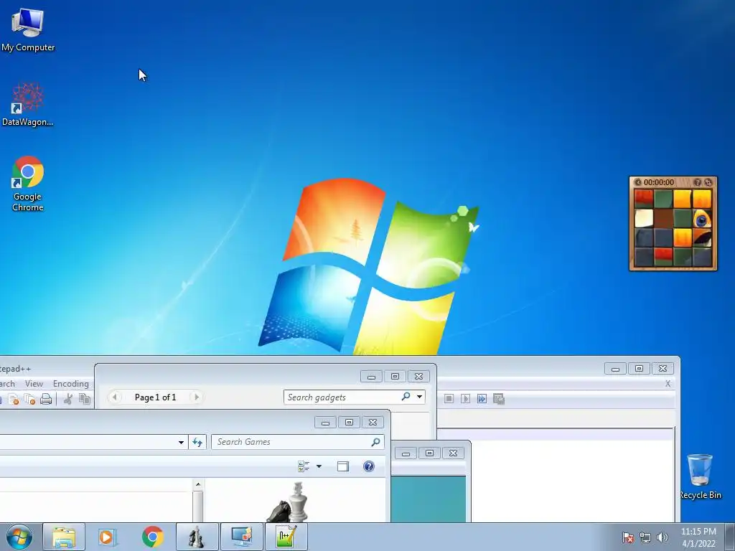Click the Cut scissors icon in Notepad++
The image size is (735, 551).
pyautogui.click(x=68, y=399)
